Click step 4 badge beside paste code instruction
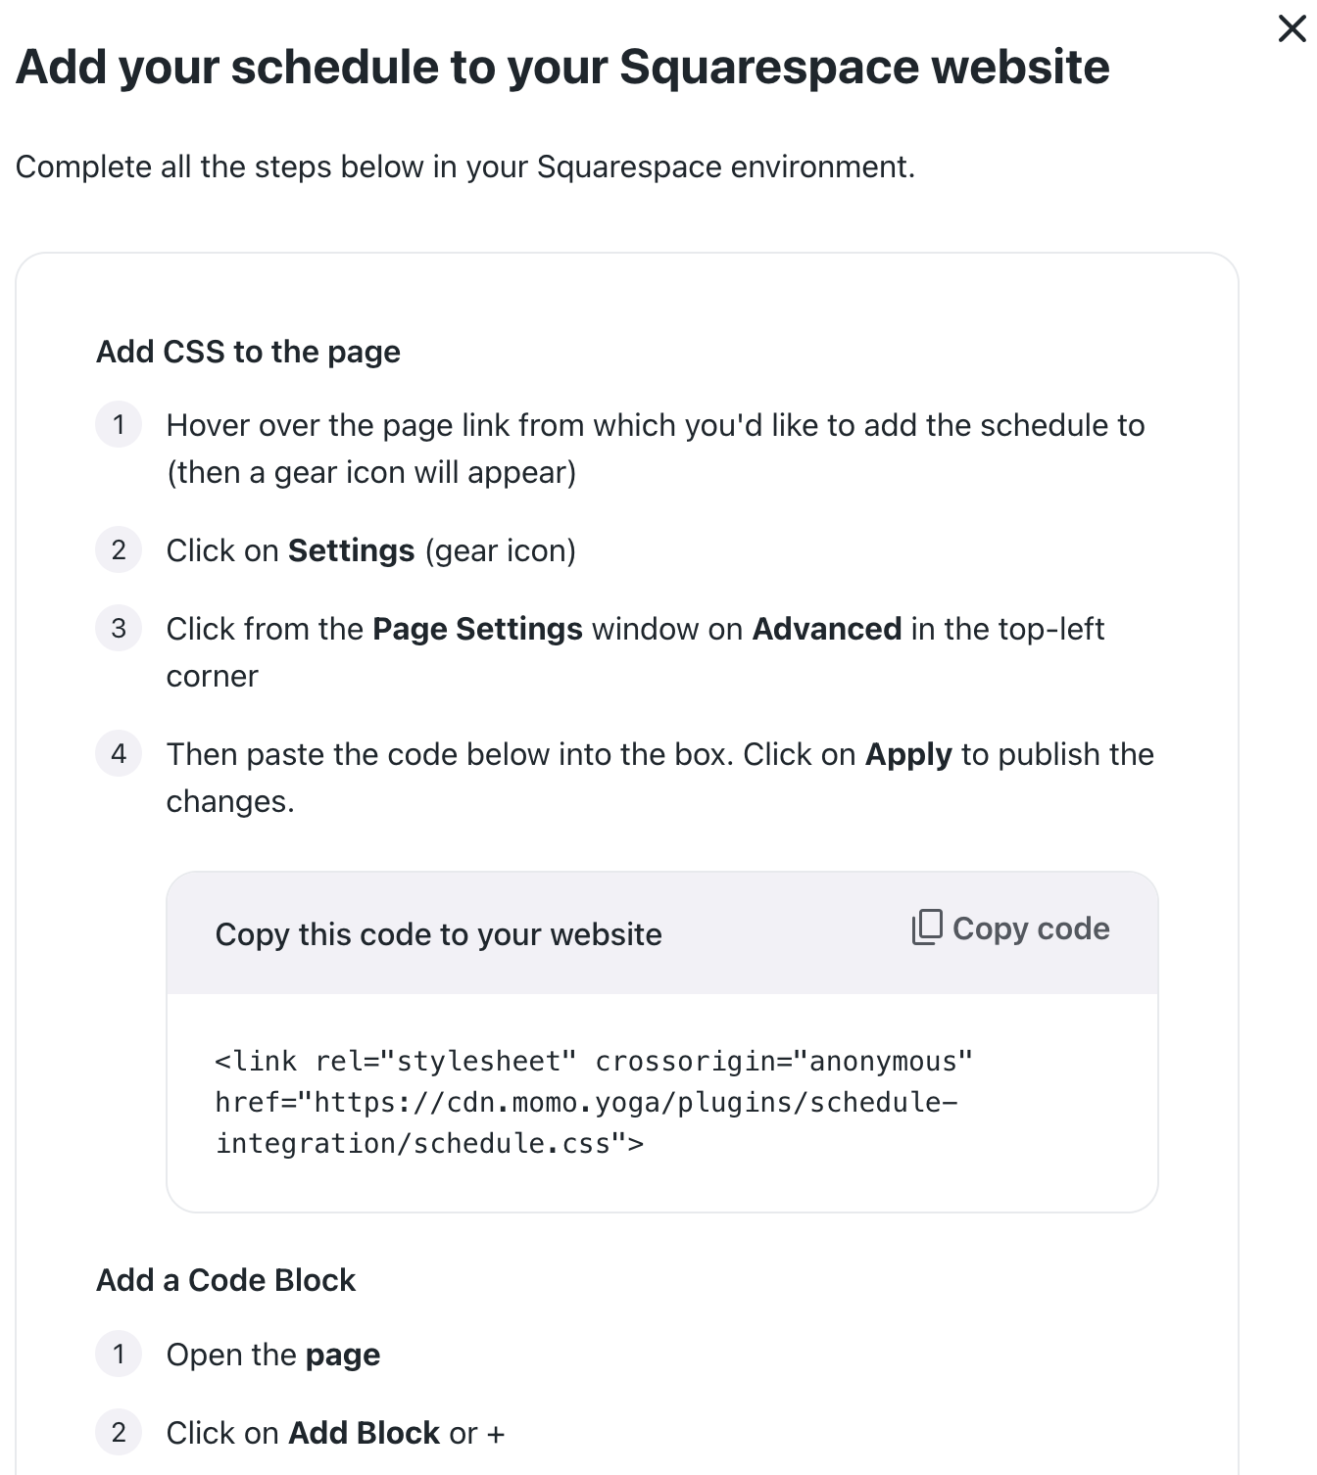 (x=119, y=754)
